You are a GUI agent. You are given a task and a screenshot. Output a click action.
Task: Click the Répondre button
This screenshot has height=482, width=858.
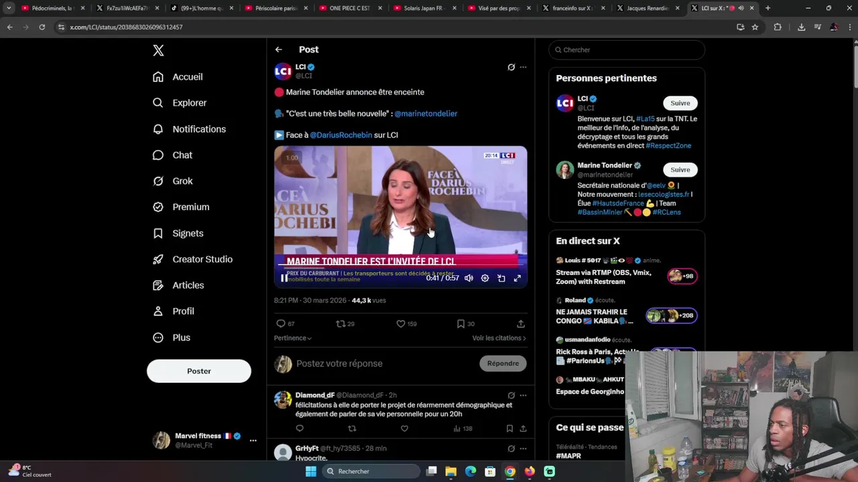pyautogui.click(x=503, y=364)
